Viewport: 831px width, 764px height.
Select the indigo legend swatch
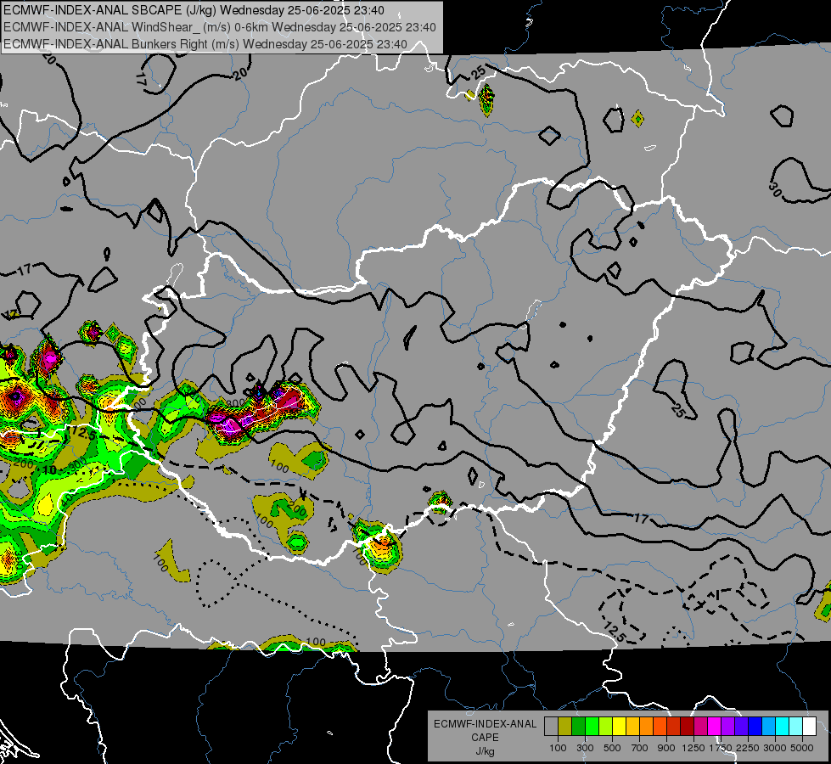click(741, 726)
